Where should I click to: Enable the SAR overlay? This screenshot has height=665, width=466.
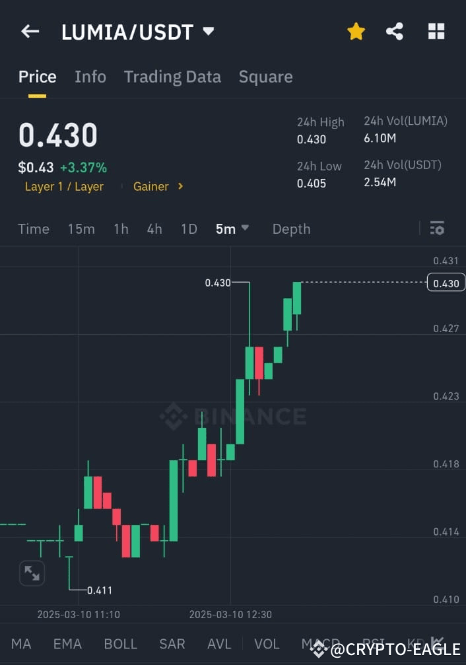(x=172, y=643)
